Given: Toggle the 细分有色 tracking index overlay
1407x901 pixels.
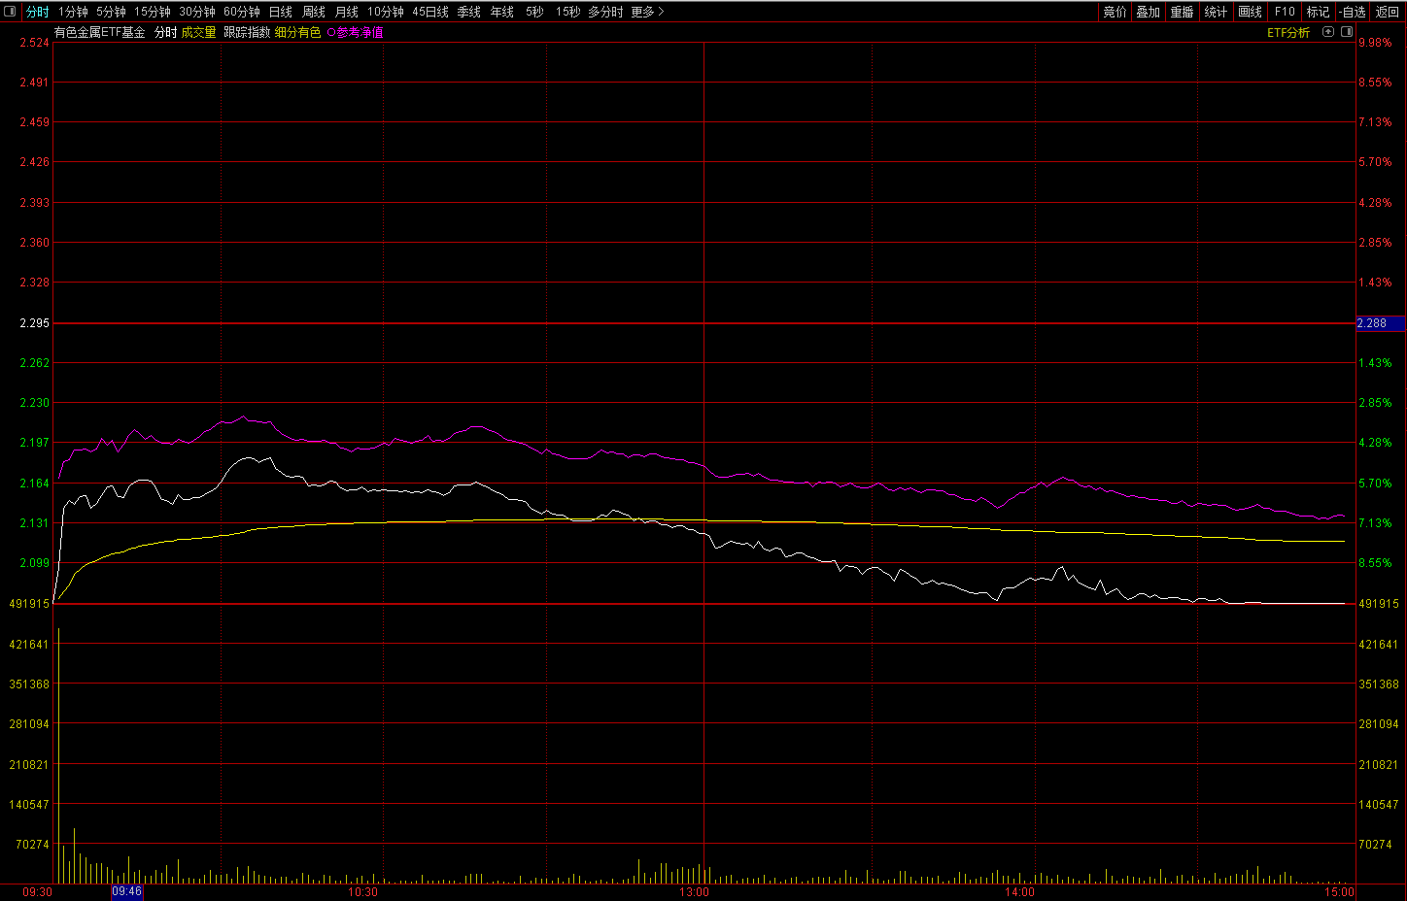Looking at the screenshot, I should pos(297,33).
